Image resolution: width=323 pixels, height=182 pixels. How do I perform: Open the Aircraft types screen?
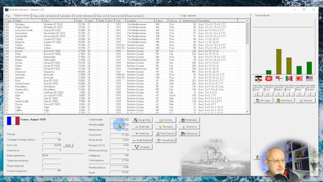click(166, 141)
